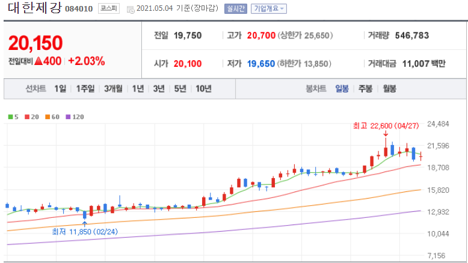Click the 10,044 y-axis label
The height and width of the screenshot is (263, 468).
(438, 234)
